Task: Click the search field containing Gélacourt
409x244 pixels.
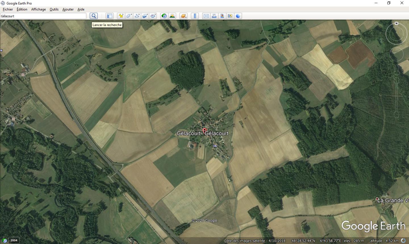Action: (x=43, y=16)
